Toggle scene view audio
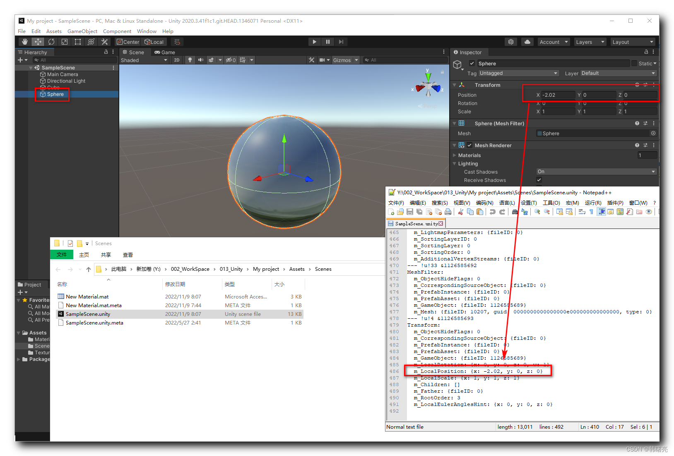The image size is (674, 456). click(x=200, y=60)
